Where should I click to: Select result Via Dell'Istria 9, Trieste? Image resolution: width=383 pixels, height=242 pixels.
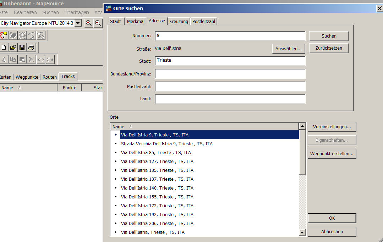pos(204,135)
